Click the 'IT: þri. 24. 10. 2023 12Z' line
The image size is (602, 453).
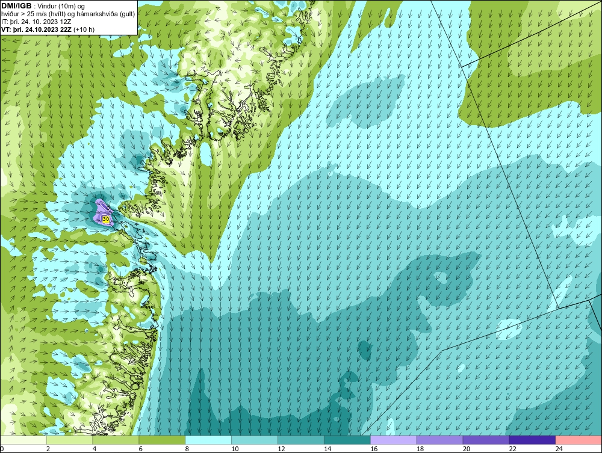[36, 22]
